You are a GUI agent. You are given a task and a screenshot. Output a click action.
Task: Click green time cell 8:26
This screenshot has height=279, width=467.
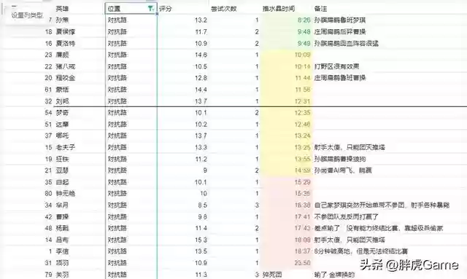304,20
